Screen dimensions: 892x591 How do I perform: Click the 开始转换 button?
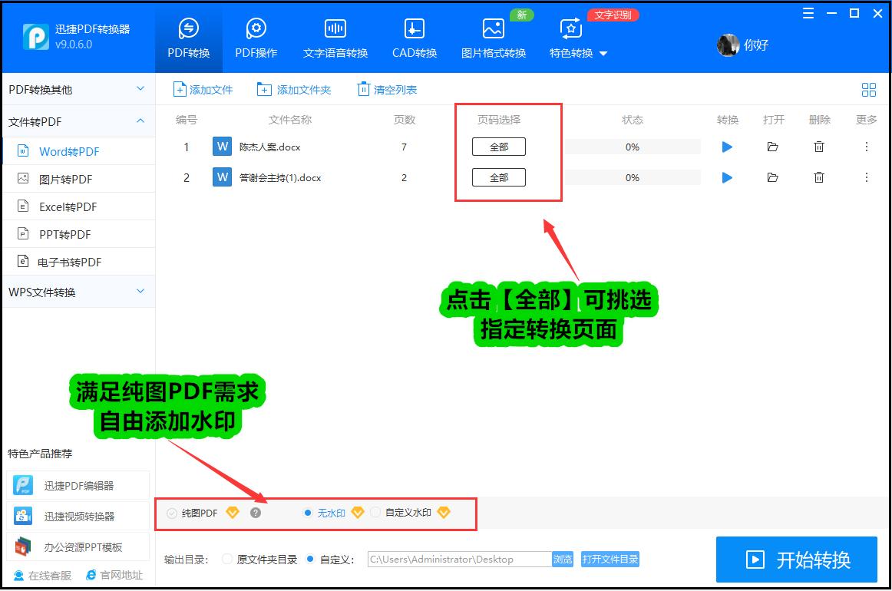(x=797, y=560)
